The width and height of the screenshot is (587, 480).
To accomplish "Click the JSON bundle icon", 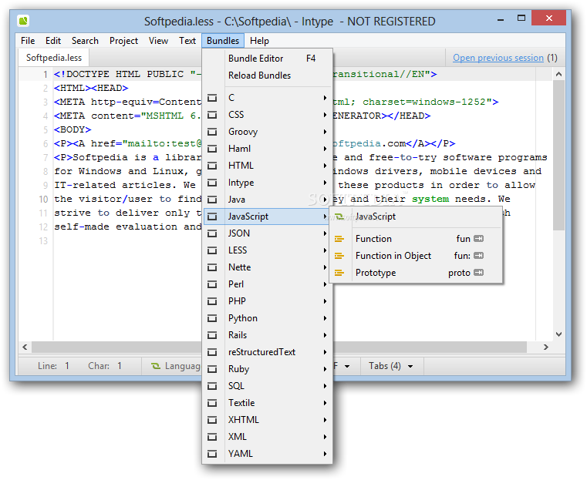I will point(212,233).
